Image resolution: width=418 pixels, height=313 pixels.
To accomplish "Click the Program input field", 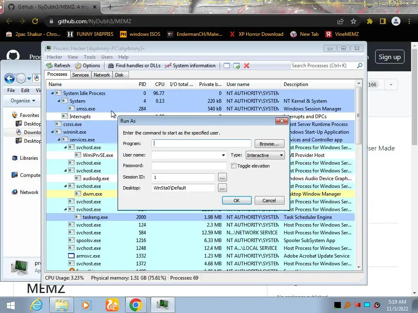I will (202, 143).
